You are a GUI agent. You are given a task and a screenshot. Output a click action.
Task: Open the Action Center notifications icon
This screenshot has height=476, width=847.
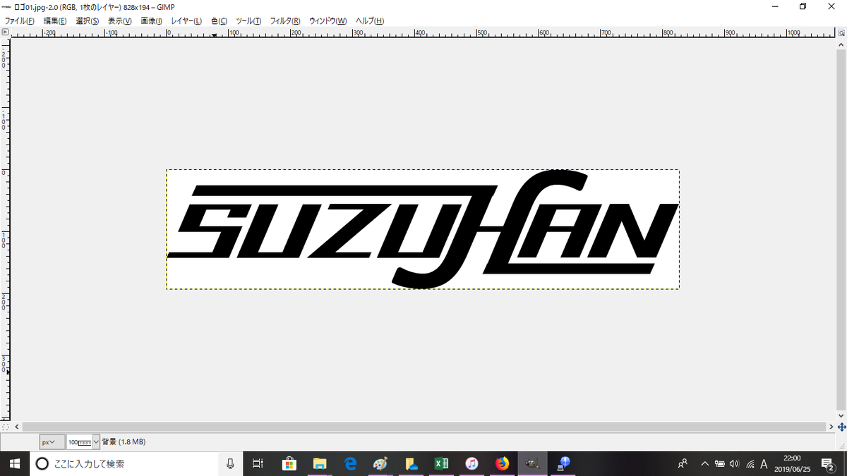pyautogui.click(x=828, y=463)
